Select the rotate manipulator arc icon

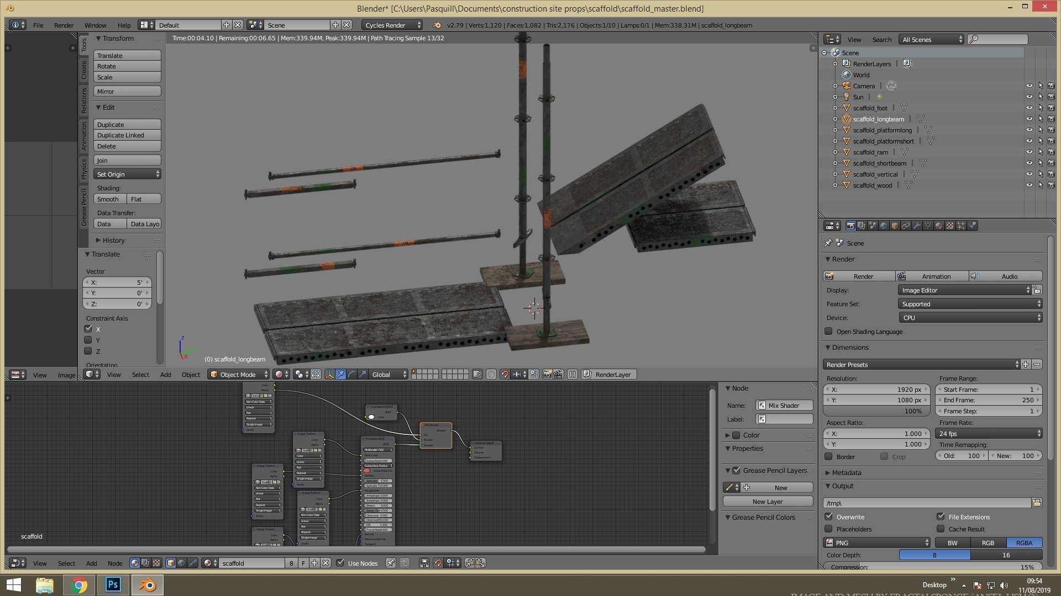coord(351,374)
